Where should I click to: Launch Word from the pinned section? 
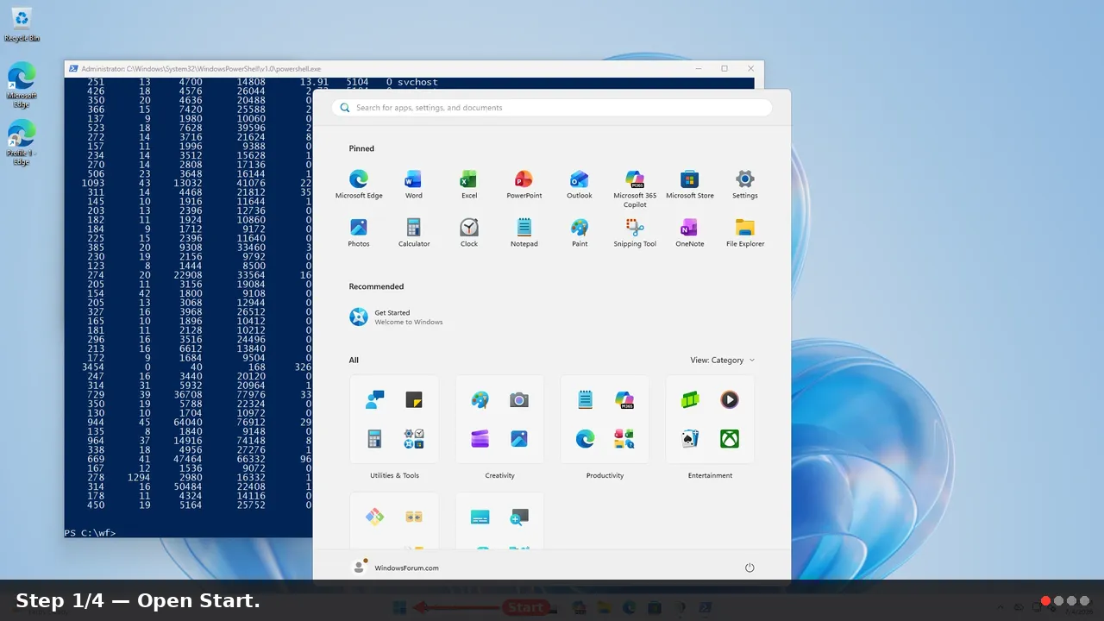pos(414,184)
